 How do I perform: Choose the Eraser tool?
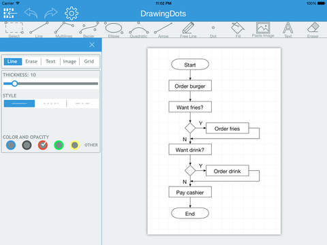pyautogui.click(x=313, y=29)
